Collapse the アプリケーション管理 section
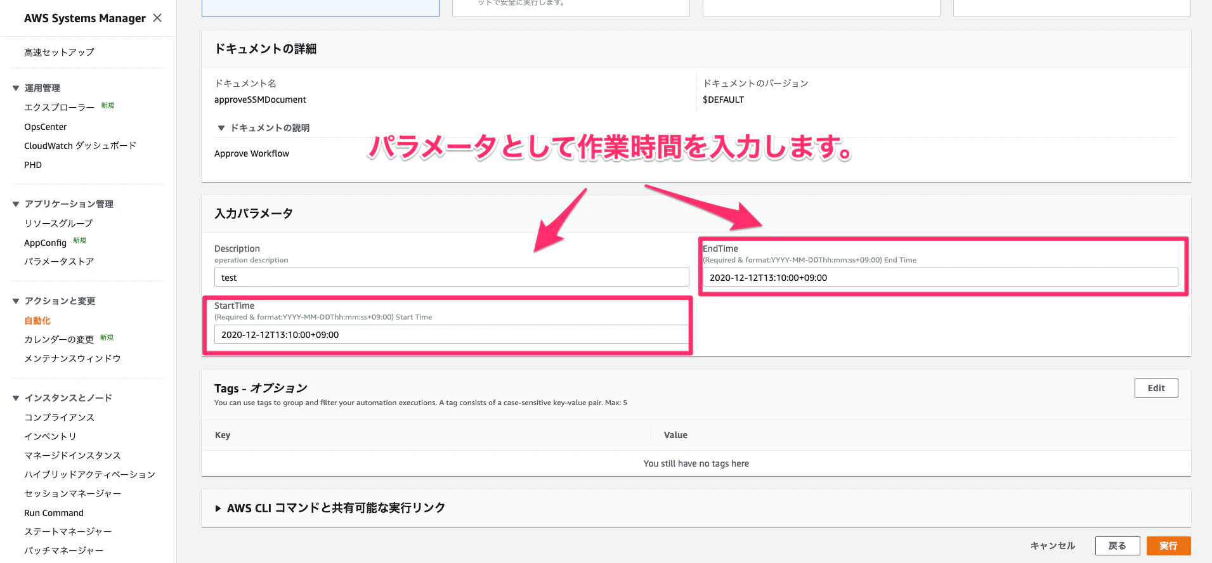This screenshot has width=1212, height=563. point(16,204)
